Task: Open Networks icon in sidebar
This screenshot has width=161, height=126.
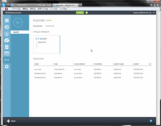Action: click(7, 60)
